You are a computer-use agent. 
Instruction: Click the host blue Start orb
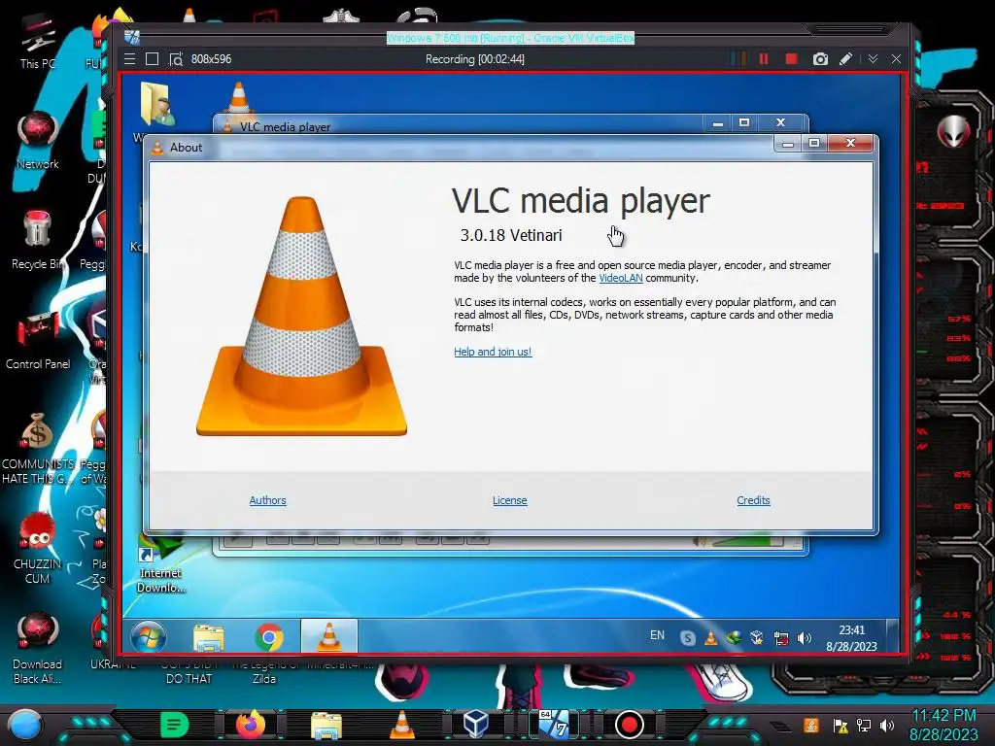[23, 725]
